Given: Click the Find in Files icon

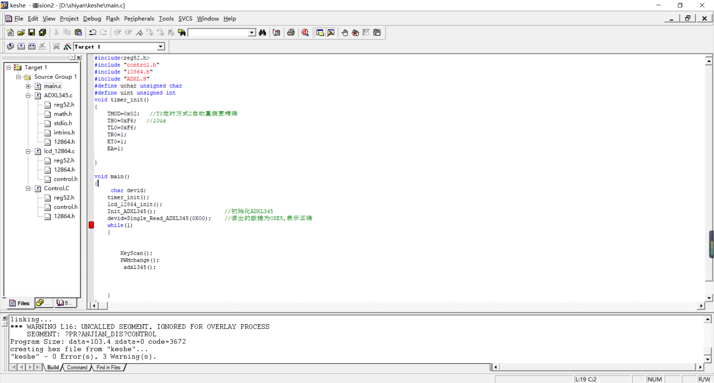Looking at the screenshot, I should (182, 33).
